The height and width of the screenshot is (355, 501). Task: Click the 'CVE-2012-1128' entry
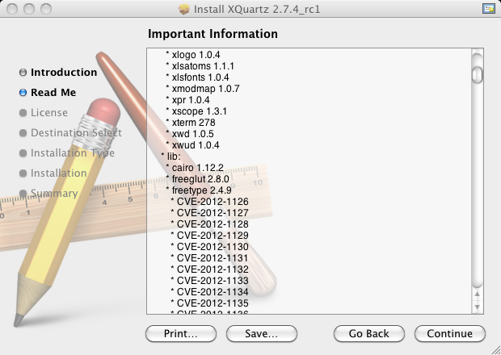click(209, 224)
